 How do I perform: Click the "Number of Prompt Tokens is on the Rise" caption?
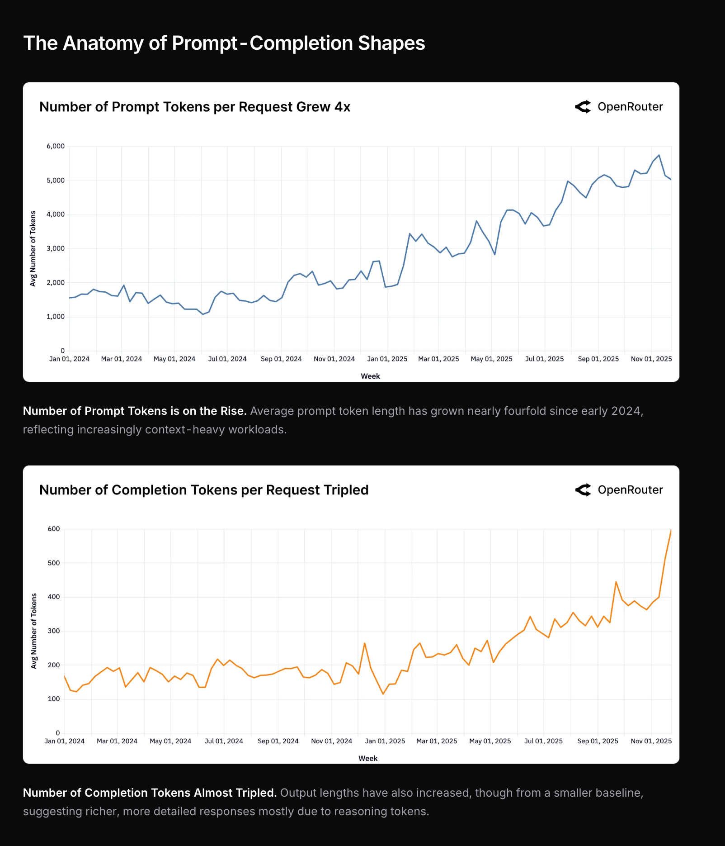click(135, 411)
